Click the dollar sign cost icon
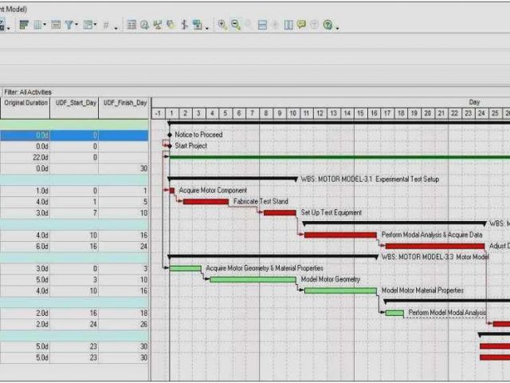This screenshot has height=383, width=510. 184,26
